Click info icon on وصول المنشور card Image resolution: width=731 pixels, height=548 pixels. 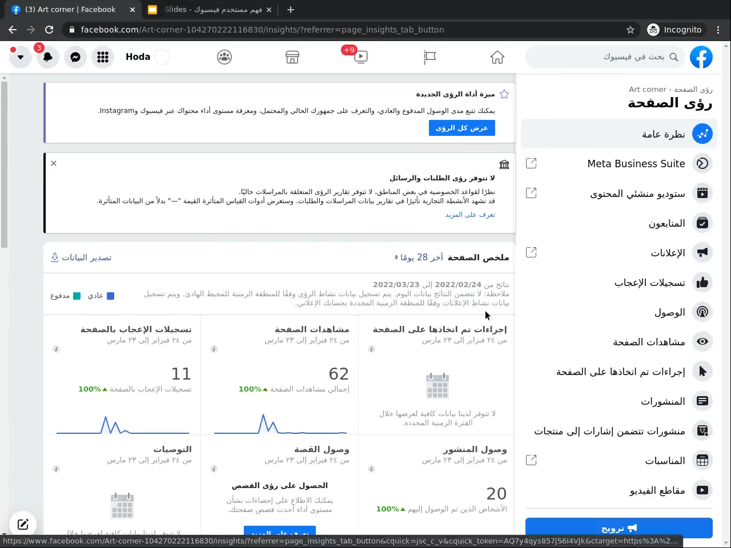371,469
